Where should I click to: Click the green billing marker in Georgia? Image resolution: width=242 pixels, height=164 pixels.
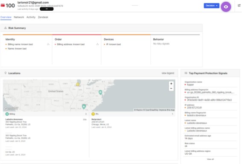84,106
